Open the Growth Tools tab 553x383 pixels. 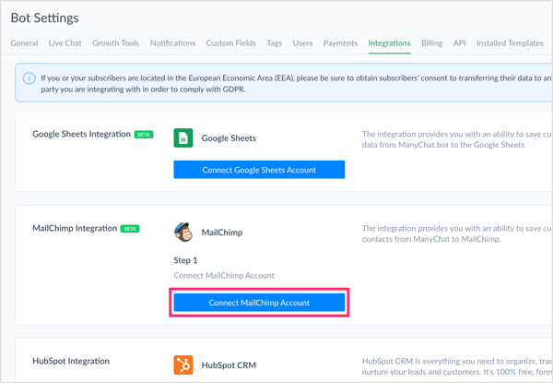click(x=116, y=43)
